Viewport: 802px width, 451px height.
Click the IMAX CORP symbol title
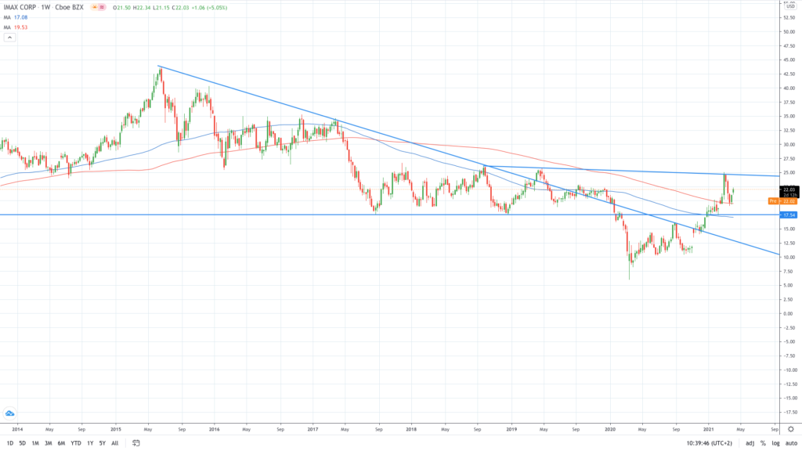click(x=22, y=8)
